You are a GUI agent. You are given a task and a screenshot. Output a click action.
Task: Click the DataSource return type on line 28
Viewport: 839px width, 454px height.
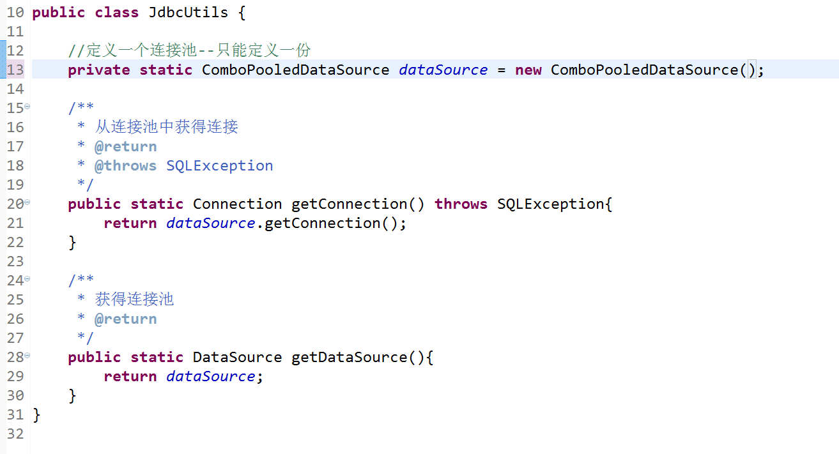[x=237, y=357]
